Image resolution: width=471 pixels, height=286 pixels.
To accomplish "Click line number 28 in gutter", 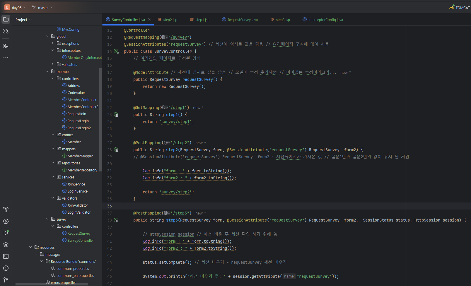I will tap(109, 150).
